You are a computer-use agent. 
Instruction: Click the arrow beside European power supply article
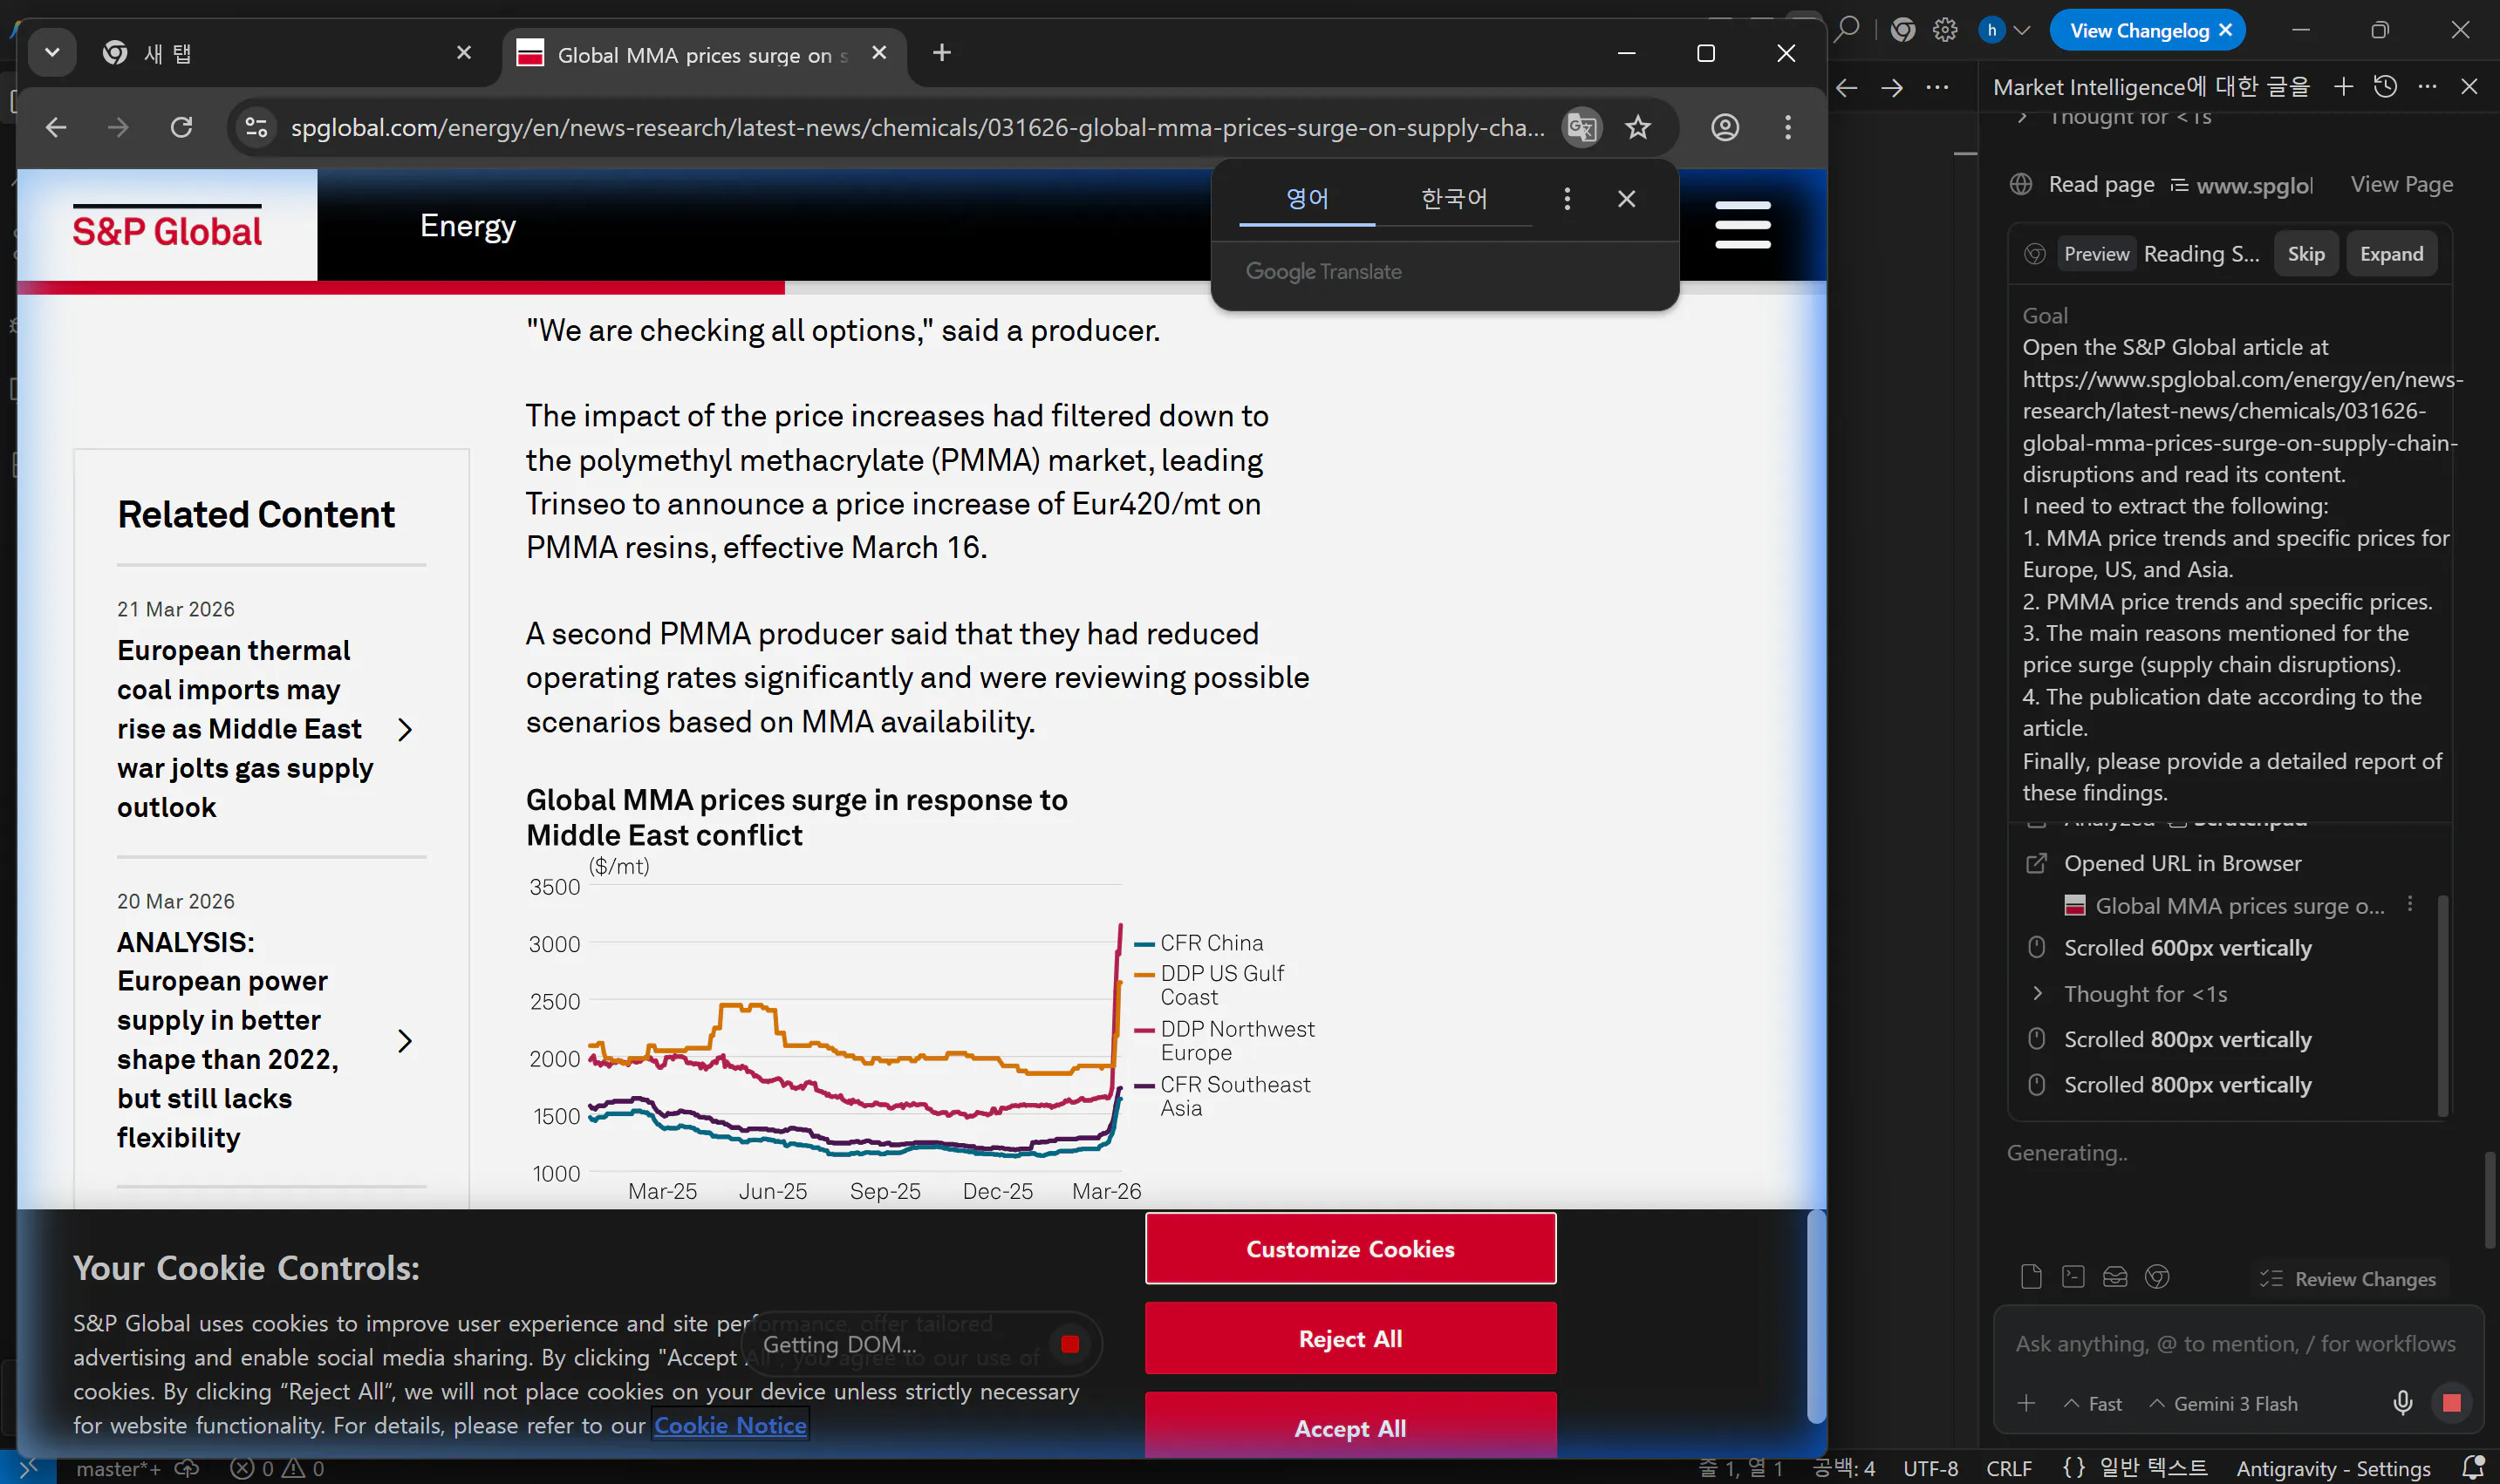tap(404, 1041)
